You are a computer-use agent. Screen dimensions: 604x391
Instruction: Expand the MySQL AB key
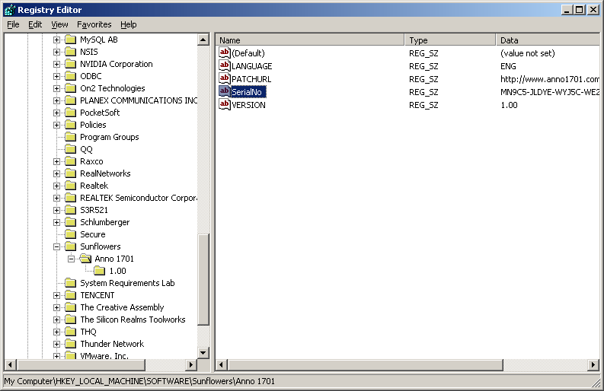[x=57, y=40]
